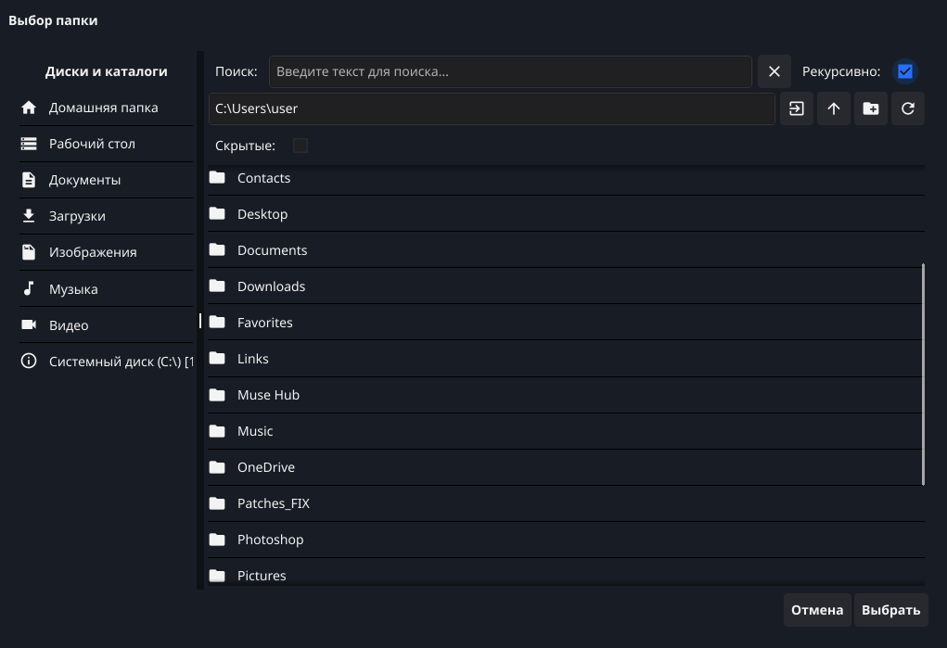Go up one directory level
947x648 pixels.
(833, 108)
